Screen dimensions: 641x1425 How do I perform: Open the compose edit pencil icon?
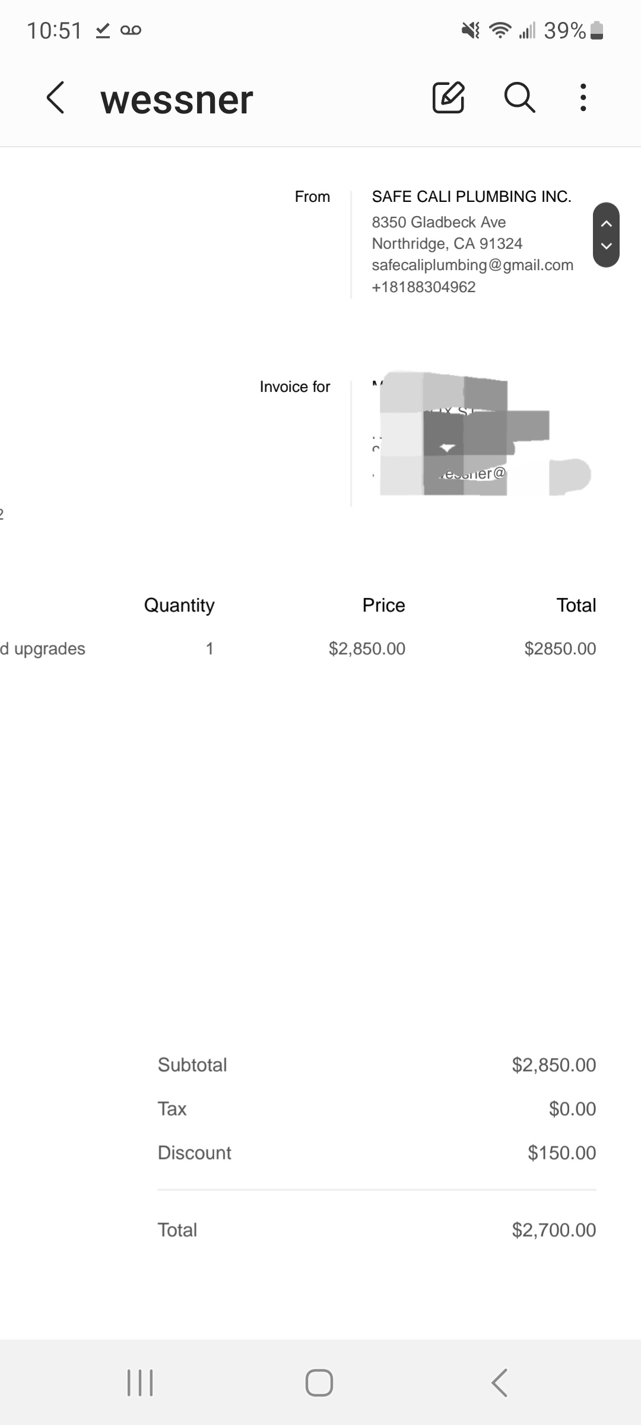coord(448,97)
